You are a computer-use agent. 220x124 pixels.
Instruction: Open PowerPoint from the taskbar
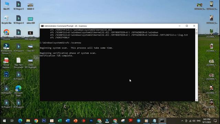(76, 121)
